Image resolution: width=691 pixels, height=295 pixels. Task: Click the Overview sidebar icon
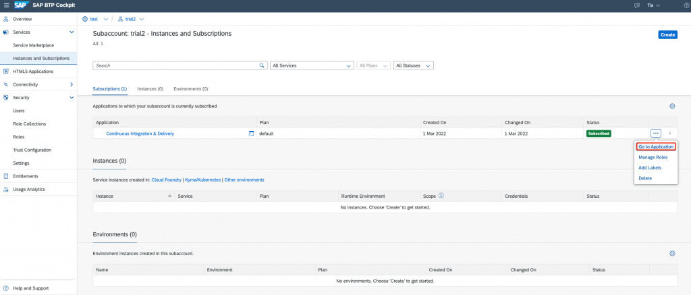click(5, 19)
